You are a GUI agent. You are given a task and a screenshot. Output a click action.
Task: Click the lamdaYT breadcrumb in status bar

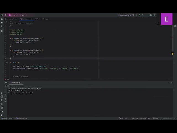(x=12, y=118)
